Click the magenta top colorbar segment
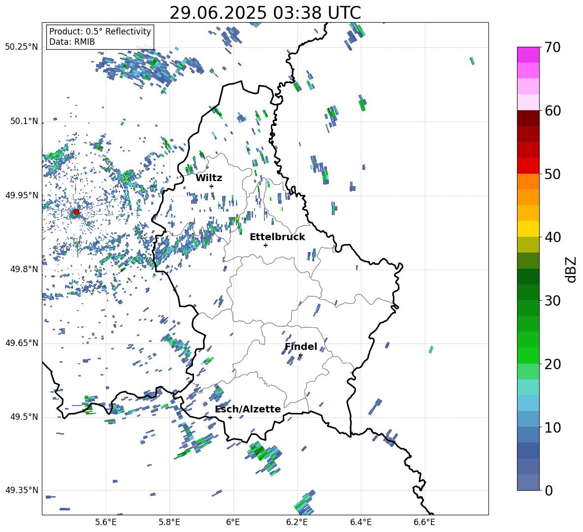Screen dimensions: 583x532 (x=528, y=55)
